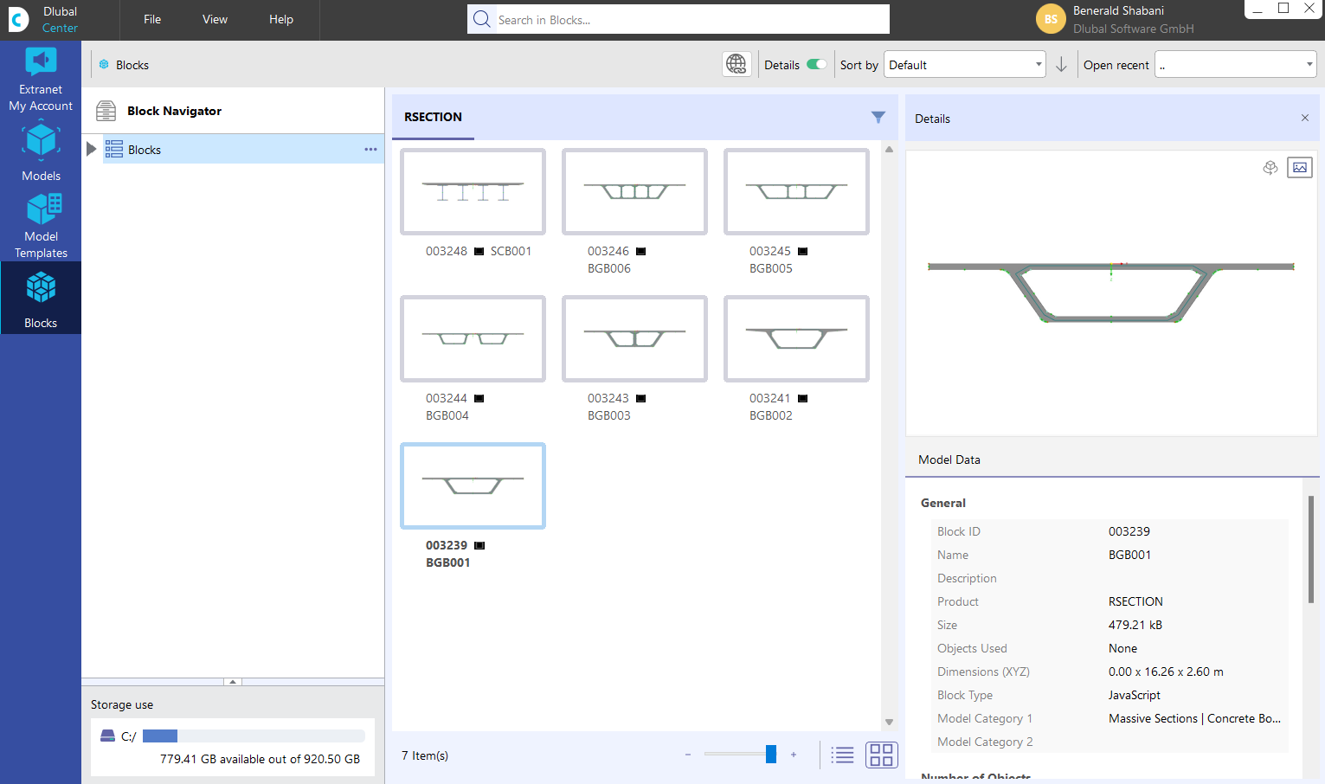Click Massive Sections | Concrete Bo... value

pos(1194,718)
